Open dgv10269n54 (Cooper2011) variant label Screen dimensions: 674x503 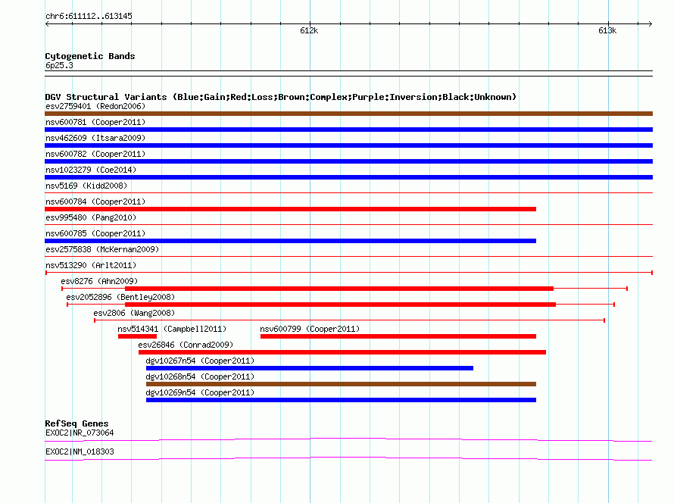point(200,392)
